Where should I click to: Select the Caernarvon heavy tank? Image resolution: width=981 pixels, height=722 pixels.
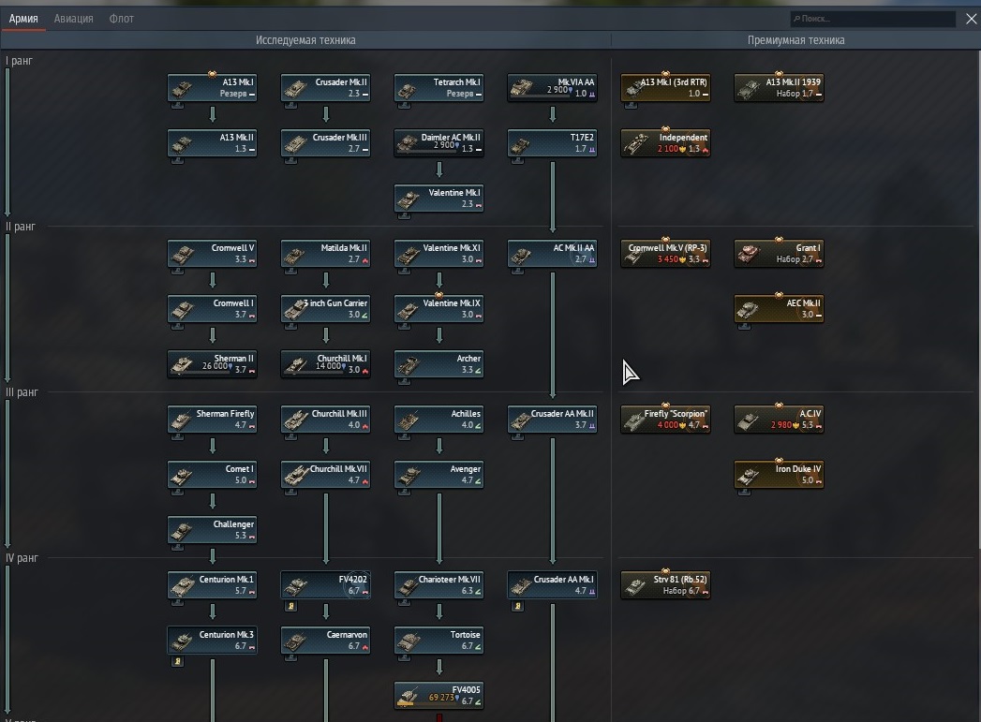tap(325, 641)
